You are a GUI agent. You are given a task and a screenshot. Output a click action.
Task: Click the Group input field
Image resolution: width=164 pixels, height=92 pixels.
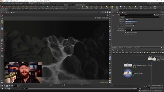pyautogui.click(x=142, y=17)
